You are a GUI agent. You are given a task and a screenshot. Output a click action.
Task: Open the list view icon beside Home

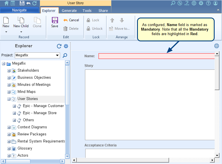13,3
